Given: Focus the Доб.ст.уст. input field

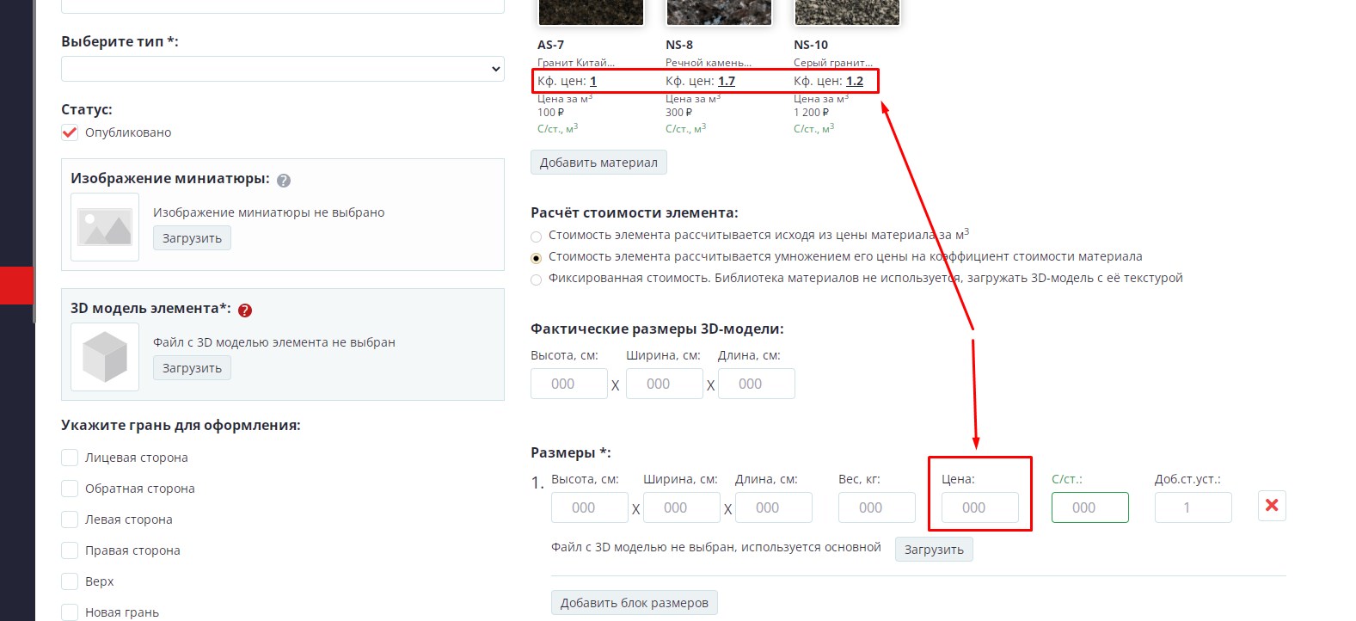Looking at the screenshot, I should [1193, 507].
